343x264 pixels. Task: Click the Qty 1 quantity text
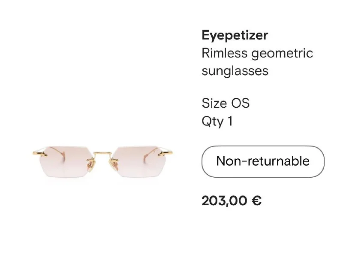point(217,121)
